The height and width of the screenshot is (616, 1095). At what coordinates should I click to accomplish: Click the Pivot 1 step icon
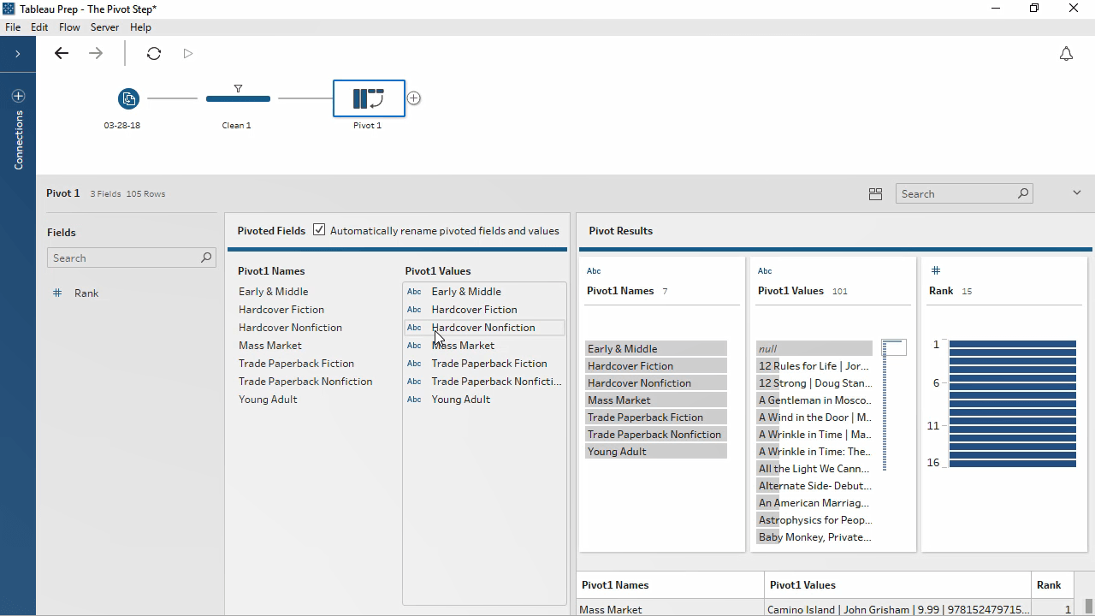(x=369, y=98)
